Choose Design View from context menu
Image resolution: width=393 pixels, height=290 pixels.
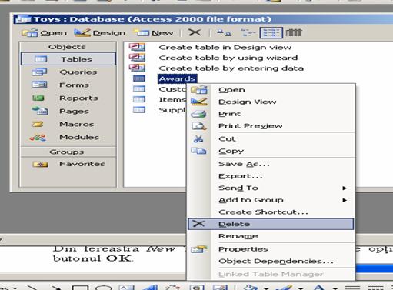271,102
